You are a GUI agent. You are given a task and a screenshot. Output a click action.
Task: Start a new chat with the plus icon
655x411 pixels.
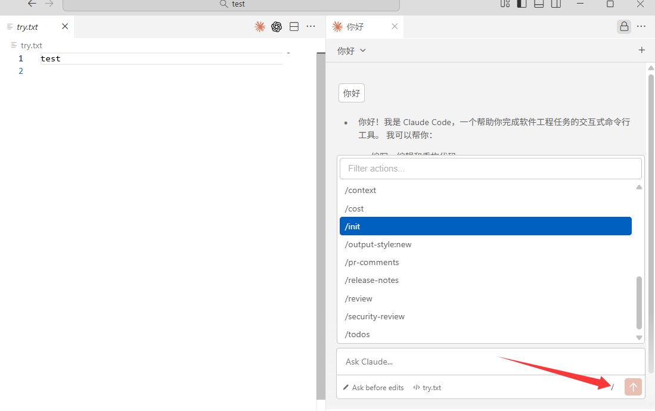click(642, 51)
